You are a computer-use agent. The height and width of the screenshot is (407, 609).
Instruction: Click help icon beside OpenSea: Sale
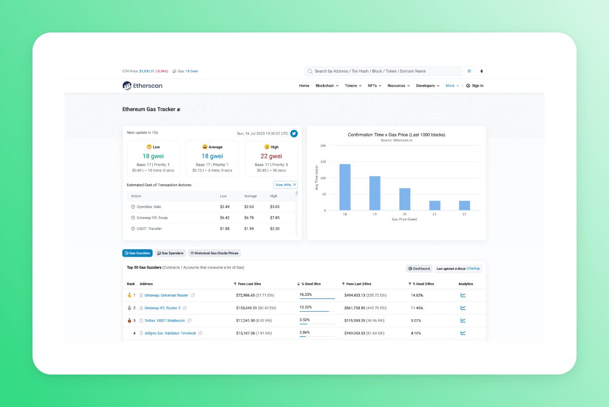coord(133,207)
